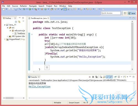Click the Hello,Exception console output link
This screenshot has height=106, width=138.
coord(39,86)
